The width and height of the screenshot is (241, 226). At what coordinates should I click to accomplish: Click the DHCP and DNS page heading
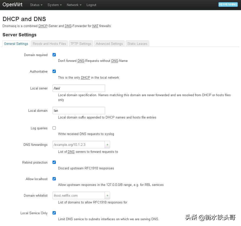(x=24, y=19)
